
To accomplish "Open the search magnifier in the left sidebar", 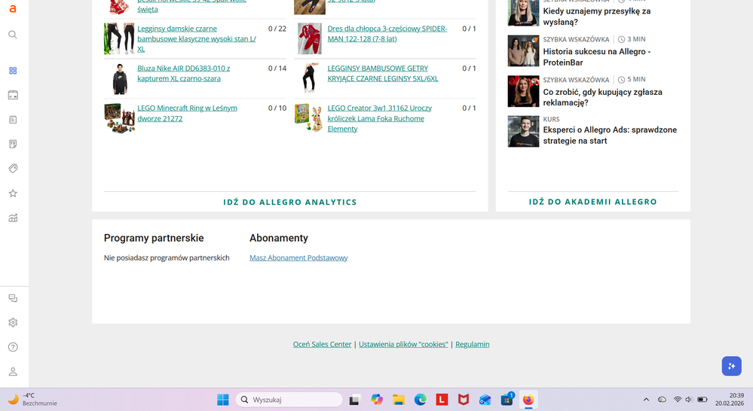I will pyautogui.click(x=13, y=35).
